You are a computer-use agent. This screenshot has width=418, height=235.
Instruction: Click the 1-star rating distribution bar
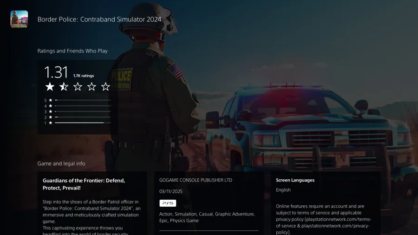[x=83, y=123]
